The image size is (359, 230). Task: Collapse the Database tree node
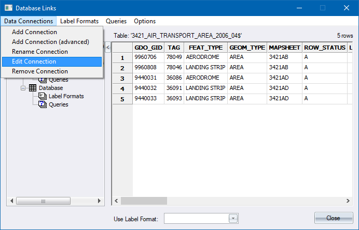[23, 88]
